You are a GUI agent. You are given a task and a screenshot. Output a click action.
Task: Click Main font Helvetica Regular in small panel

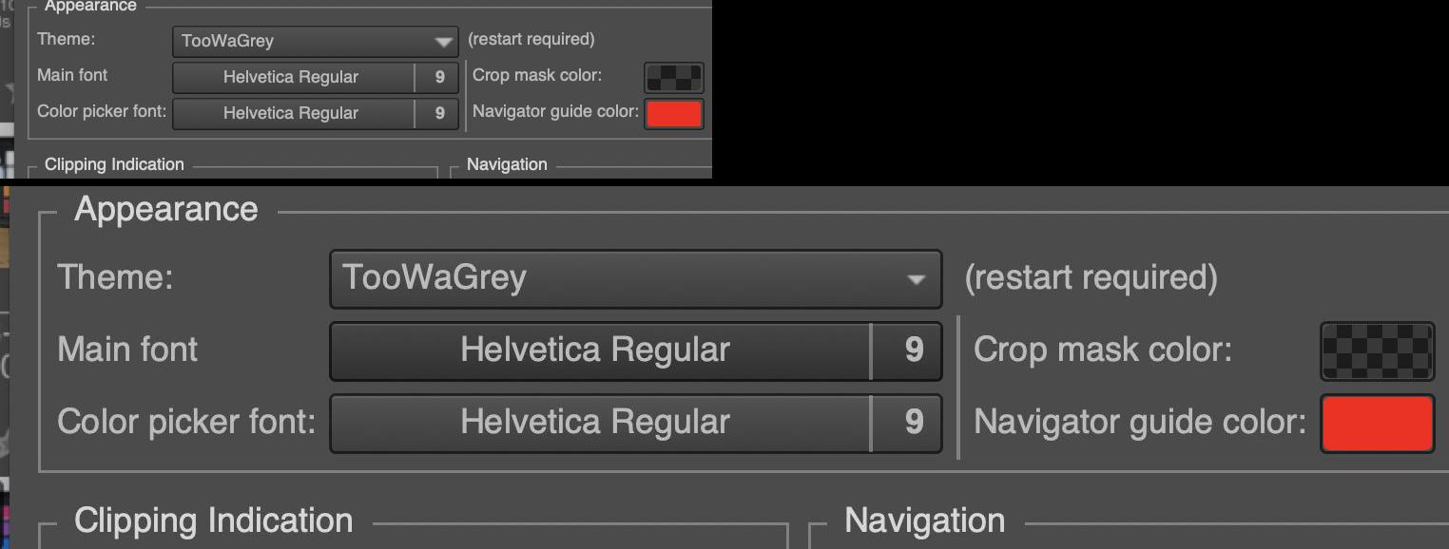pyautogui.click(x=293, y=78)
